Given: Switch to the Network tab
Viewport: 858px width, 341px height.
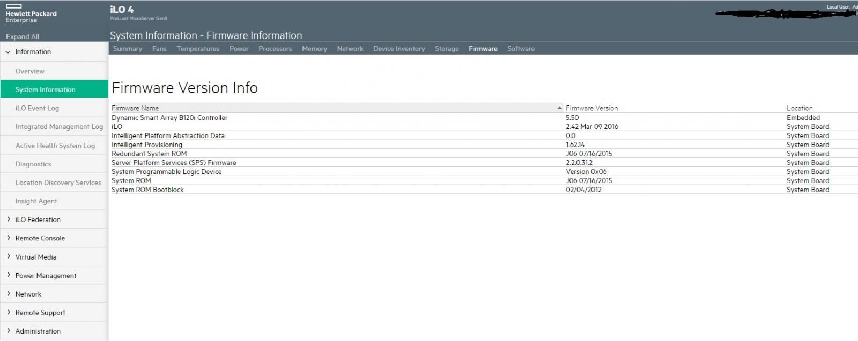Looking at the screenshot, I should click(350, 49).
